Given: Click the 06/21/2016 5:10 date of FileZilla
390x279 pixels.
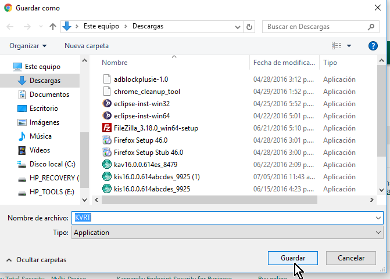Looking at the screenshot, I should [284, 128].
